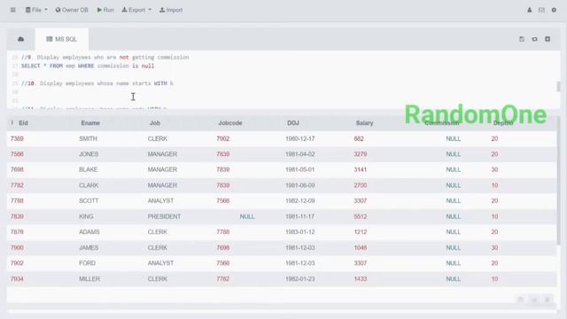Click salary value 5512
The image size is (567, 319).
pos(361,216)
